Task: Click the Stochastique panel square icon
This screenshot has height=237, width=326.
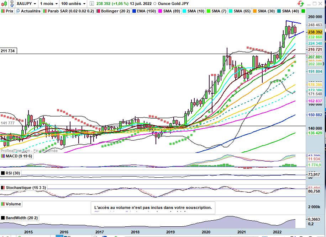Action: point(3,188)
